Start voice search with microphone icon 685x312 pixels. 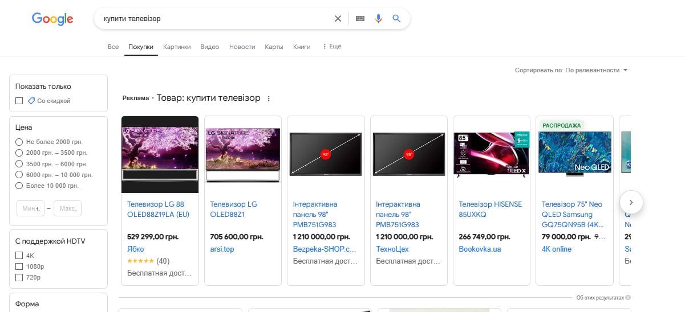[378, 19]
